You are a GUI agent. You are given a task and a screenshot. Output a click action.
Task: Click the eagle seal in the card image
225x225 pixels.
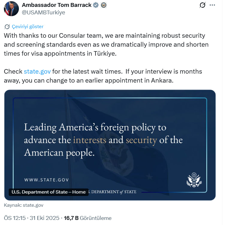click(x=194, y=180)
